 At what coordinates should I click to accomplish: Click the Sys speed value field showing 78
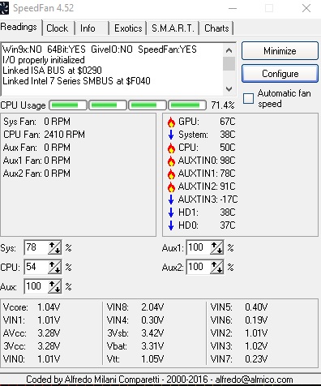coord(36,247)
